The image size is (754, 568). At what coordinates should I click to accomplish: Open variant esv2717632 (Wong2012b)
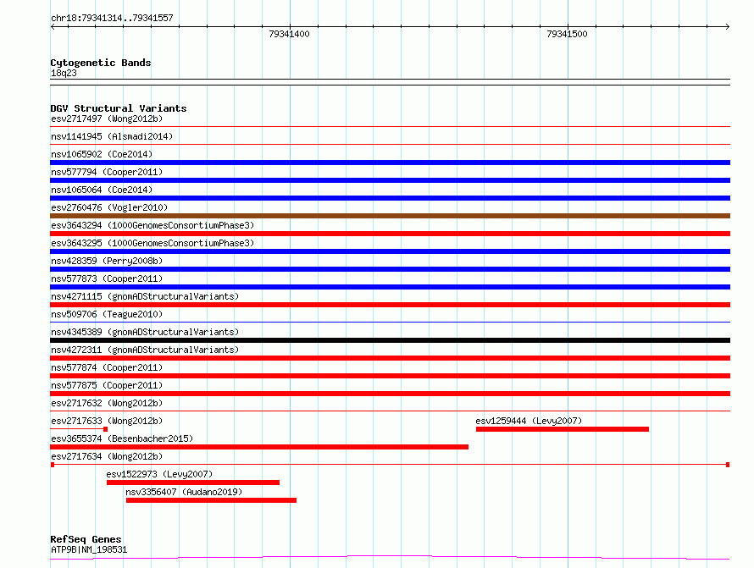[x=107, y=403]
